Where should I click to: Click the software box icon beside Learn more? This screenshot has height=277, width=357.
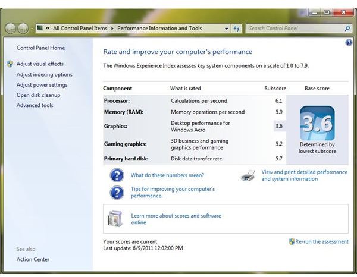[x=115, y=219]
